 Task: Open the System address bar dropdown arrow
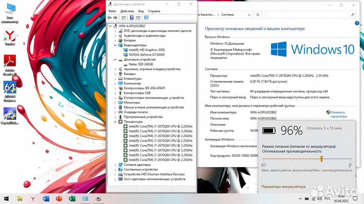coord(249,15)
